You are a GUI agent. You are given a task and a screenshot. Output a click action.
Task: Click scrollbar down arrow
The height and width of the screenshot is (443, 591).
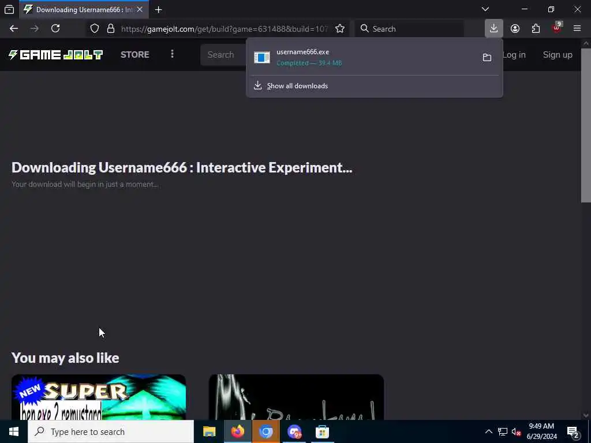pyautogui.click(x=586, y=415)
